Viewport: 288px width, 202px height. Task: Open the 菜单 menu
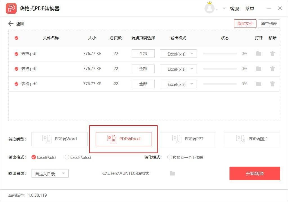pyautogui.click(x=250, y=9)
